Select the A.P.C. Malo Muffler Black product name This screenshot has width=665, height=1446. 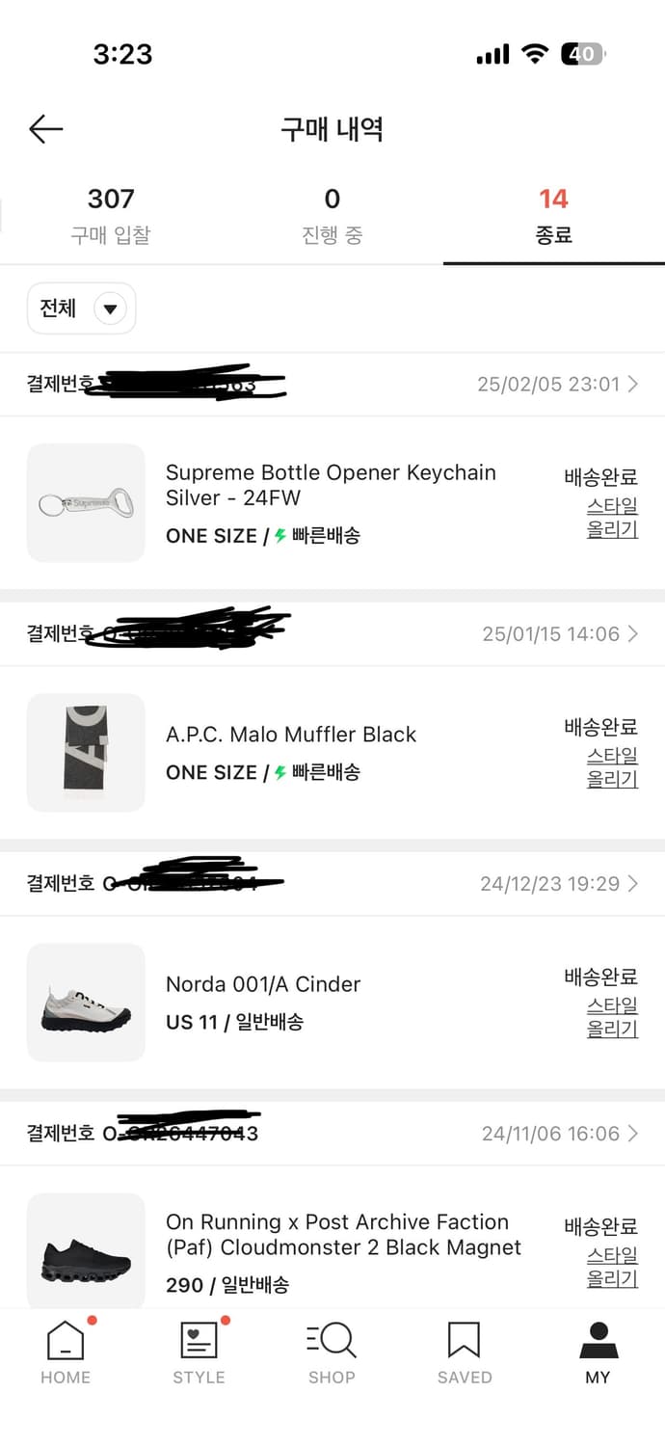pyautogui.click(x=291, y=734)
